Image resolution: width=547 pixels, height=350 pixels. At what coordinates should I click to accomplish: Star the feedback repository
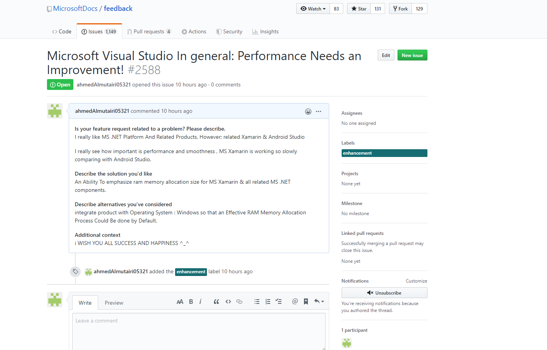358,8
